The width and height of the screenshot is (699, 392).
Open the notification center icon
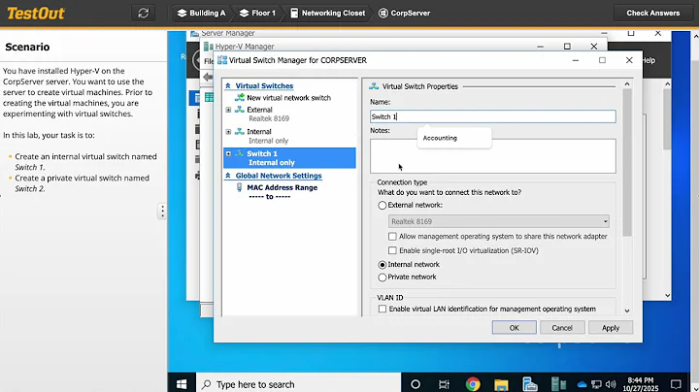[676, 384]
